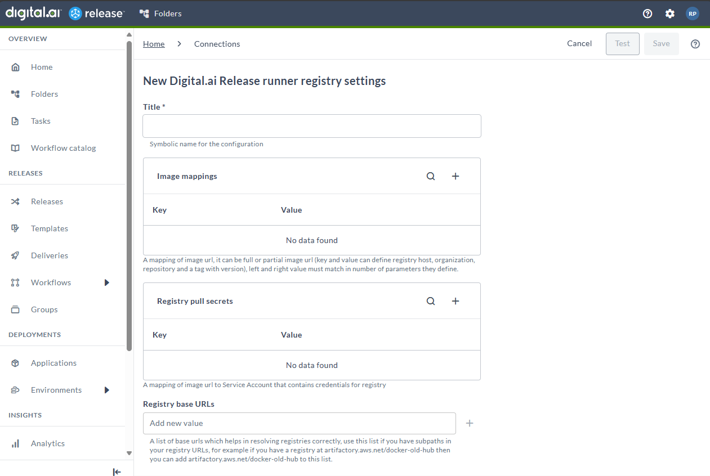Follow the Home breadcrumb link
Image resolution: width=710 pixels, height=476 pixels.
point(154,44)
